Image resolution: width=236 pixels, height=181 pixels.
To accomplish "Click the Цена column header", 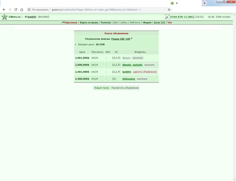I will pos(82,52).
